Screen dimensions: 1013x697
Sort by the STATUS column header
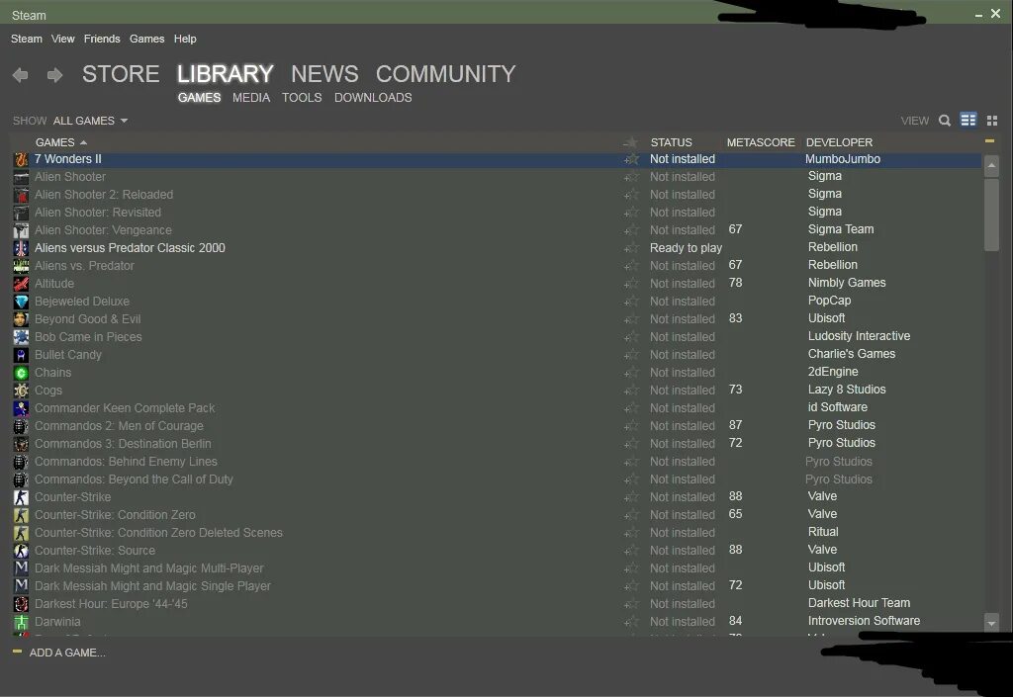671,142
